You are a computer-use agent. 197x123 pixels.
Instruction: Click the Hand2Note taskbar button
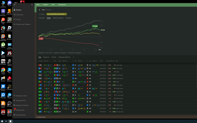(10, 121)
